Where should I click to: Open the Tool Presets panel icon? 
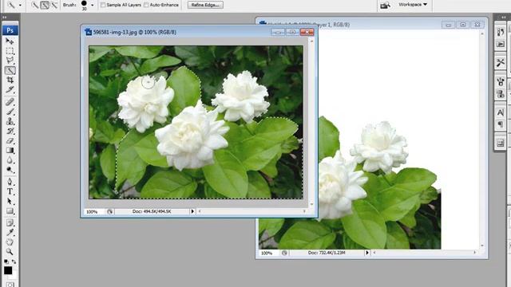coord(501,62)
